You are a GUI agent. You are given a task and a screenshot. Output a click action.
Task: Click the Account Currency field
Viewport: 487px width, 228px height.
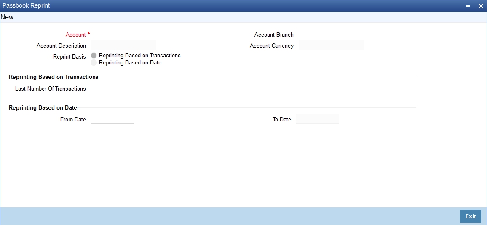pos(331,46)
